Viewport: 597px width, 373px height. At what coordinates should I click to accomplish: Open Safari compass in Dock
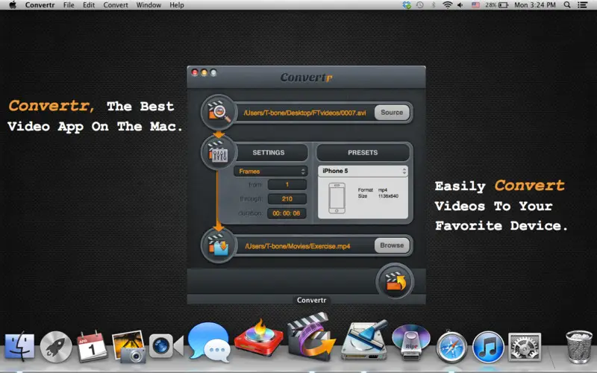click(451, 347)
